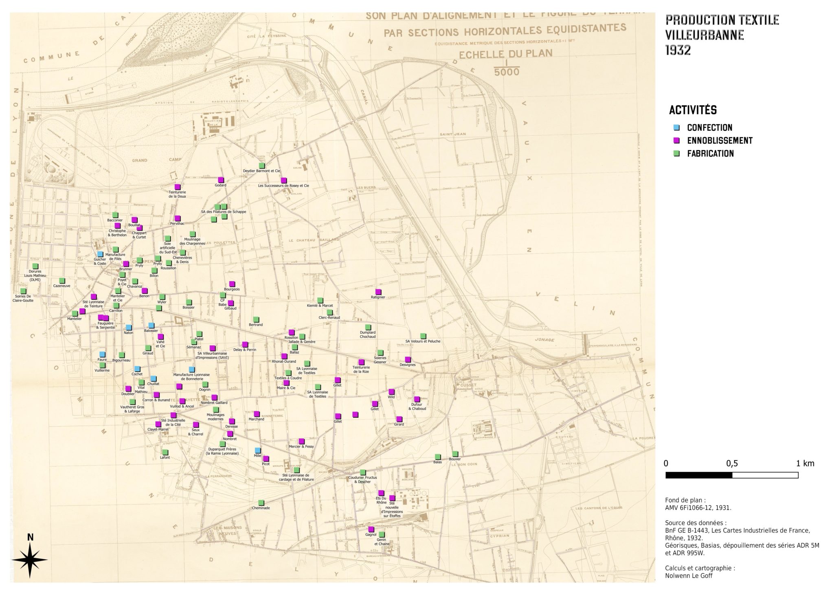Click the Deydier Barmont et Cie green marker
Viewport: 834px width, 590px height.
pos(262,165)
